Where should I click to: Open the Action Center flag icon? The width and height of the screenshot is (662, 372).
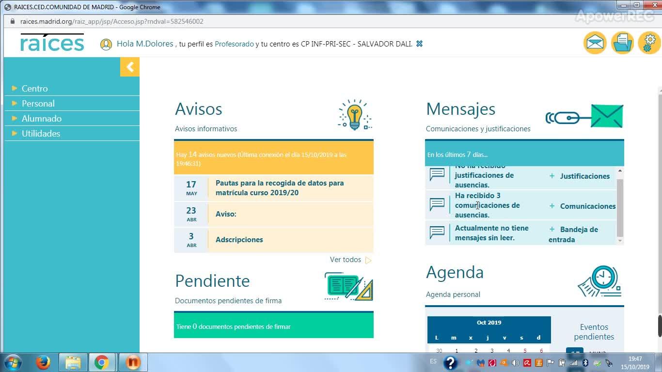coord(550,363)
